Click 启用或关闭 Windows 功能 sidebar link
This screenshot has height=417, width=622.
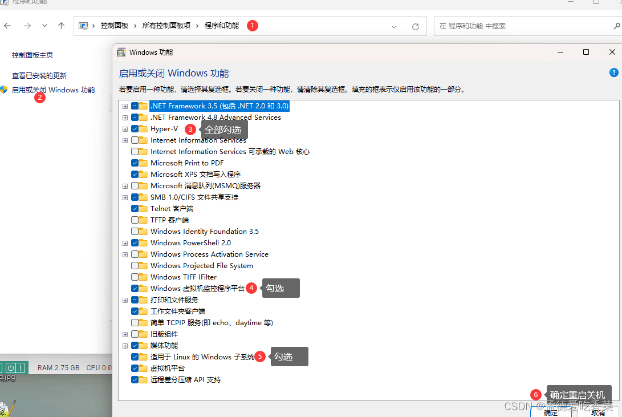tap(53, 90)
